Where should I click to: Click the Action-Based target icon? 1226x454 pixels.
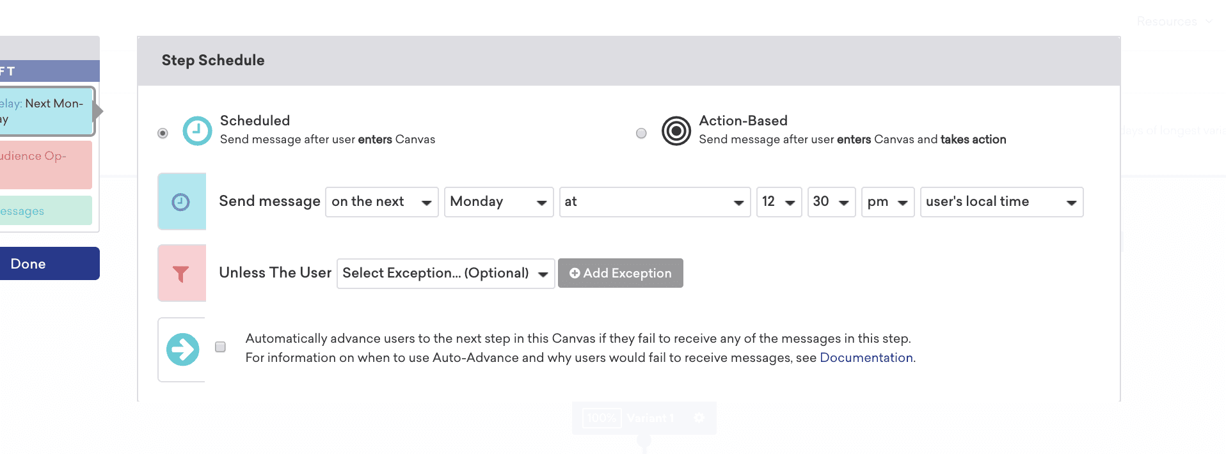(x=676, y=131)
